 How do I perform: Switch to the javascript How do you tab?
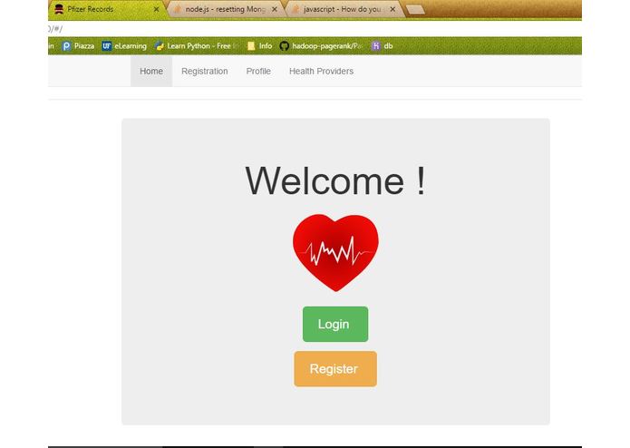(x=344, y=9)
